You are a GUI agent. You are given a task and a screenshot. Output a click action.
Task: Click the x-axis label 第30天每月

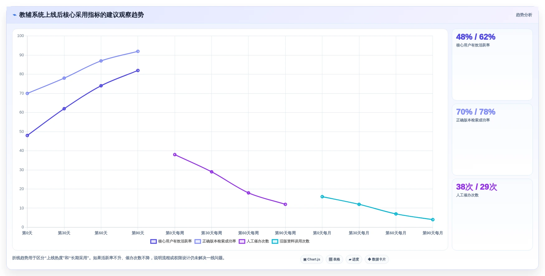click(359, 233)
